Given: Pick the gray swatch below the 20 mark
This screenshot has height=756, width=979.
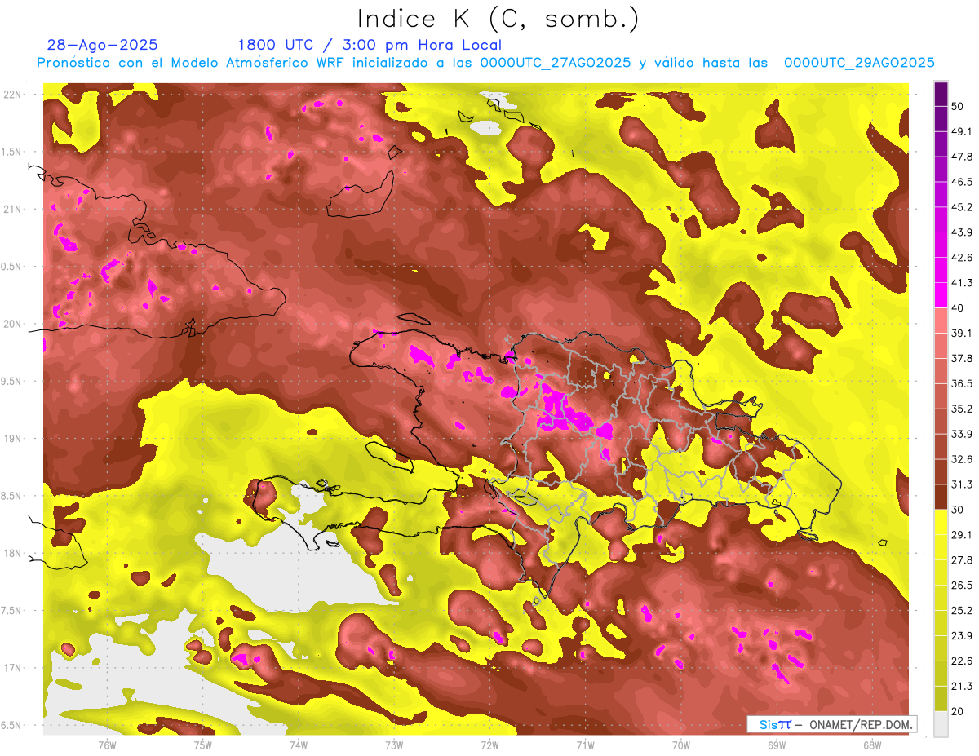Looking at the screenshot, I should point(941,723).
